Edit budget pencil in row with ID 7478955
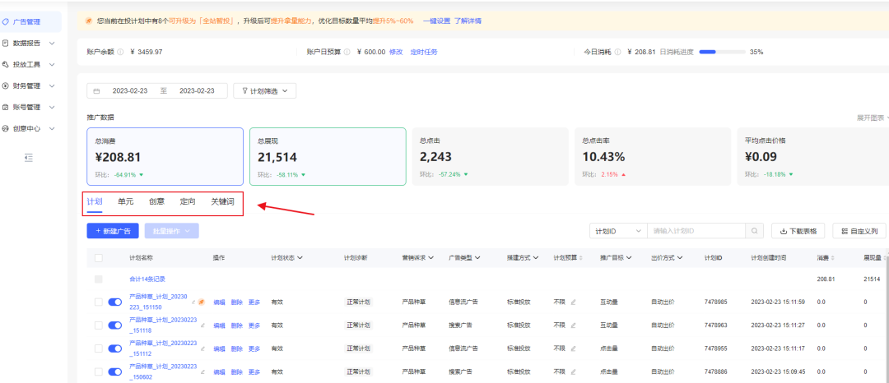Screen dimensions: 889x383 tap(573, 348)
